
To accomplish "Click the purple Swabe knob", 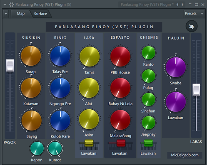I will pyautogui.click(x=176, y=67).
